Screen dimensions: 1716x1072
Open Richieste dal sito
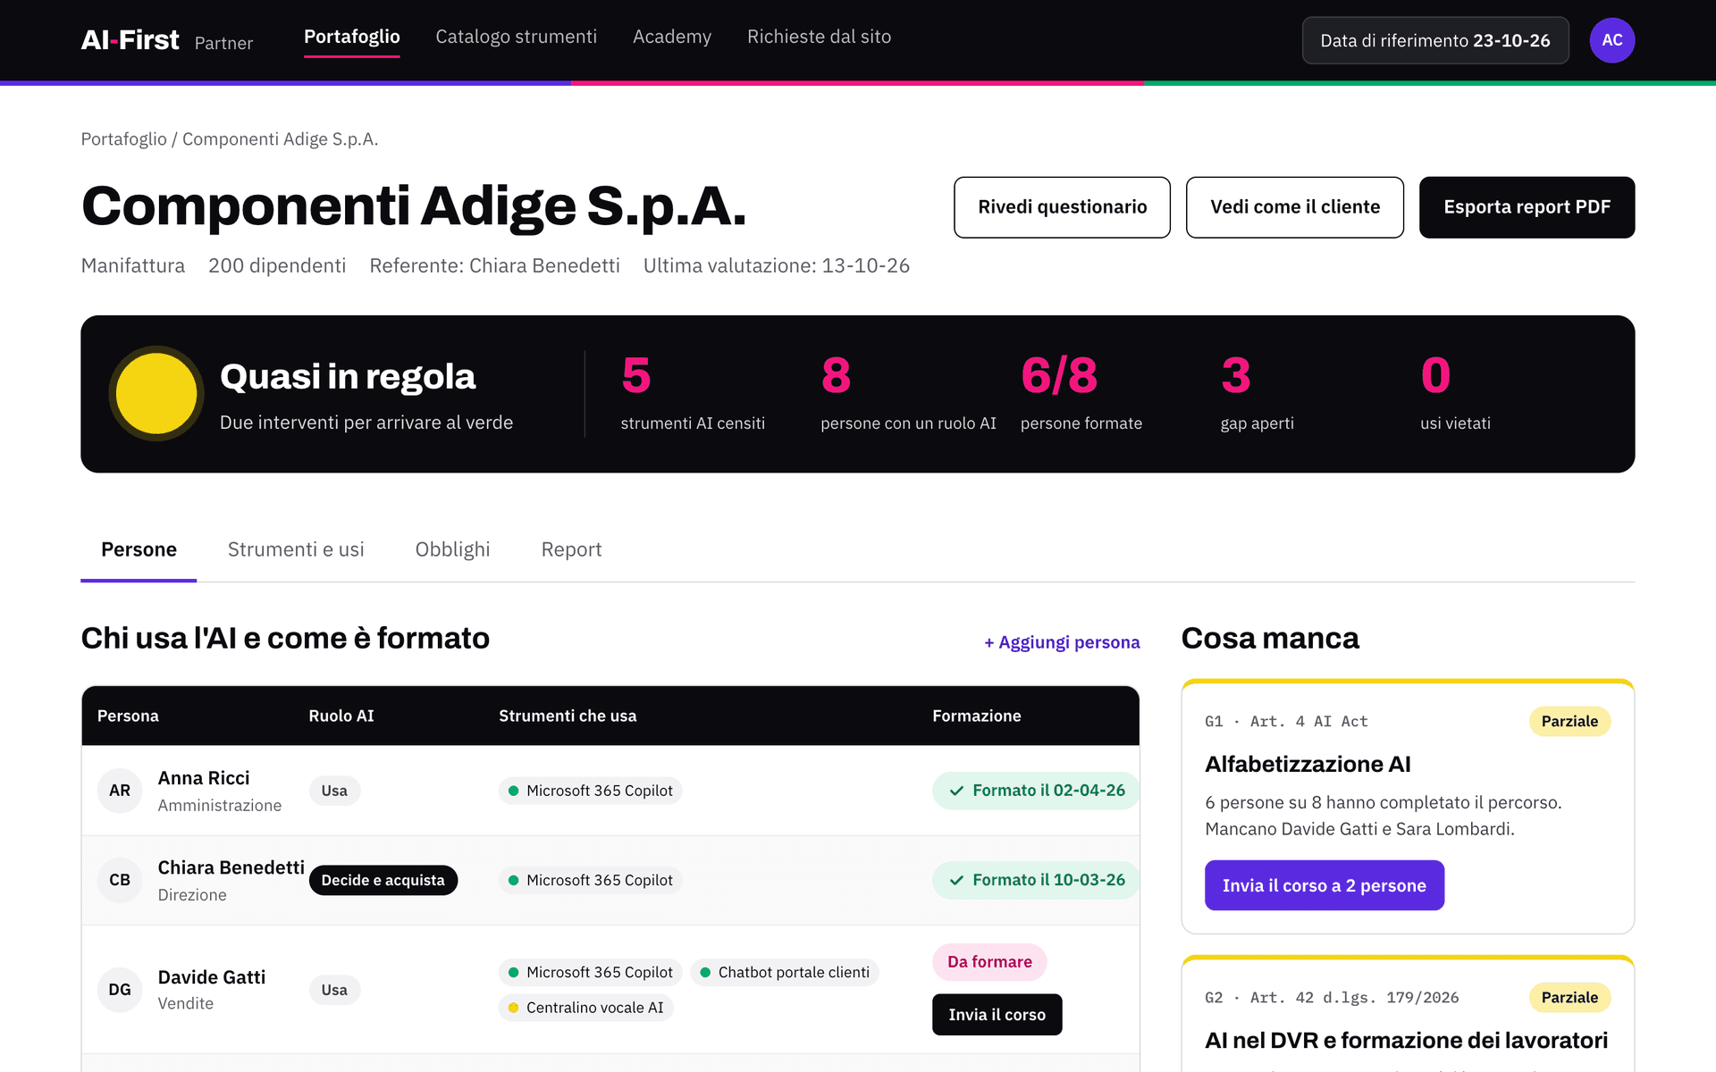[819, 37]
